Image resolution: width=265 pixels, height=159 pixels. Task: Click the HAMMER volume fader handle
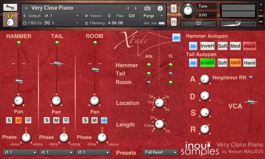(19, 81)
